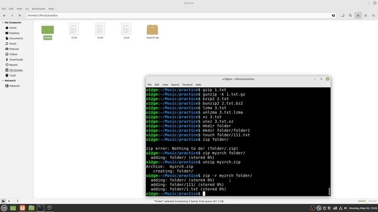Image resolution: width=378 pixels, height=212 pixels.
Task: Open the file manager View menu
Action: [x=19, y=9]
